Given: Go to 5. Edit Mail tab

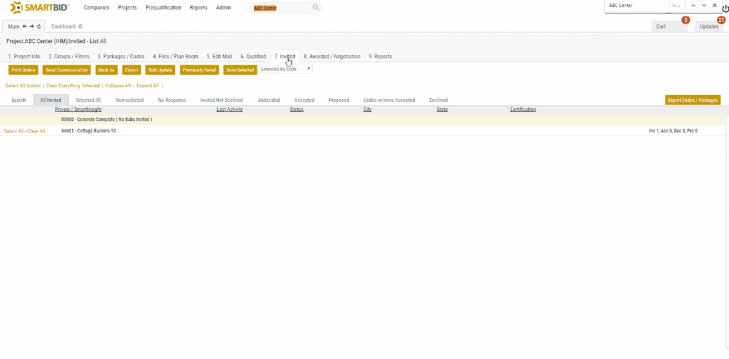Looking at the screenshot, I should pyautogui.click(x=219, y=56).
